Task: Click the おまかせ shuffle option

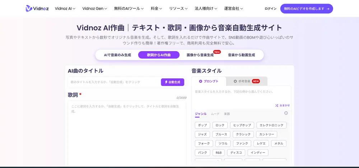Action: (282, 105)
